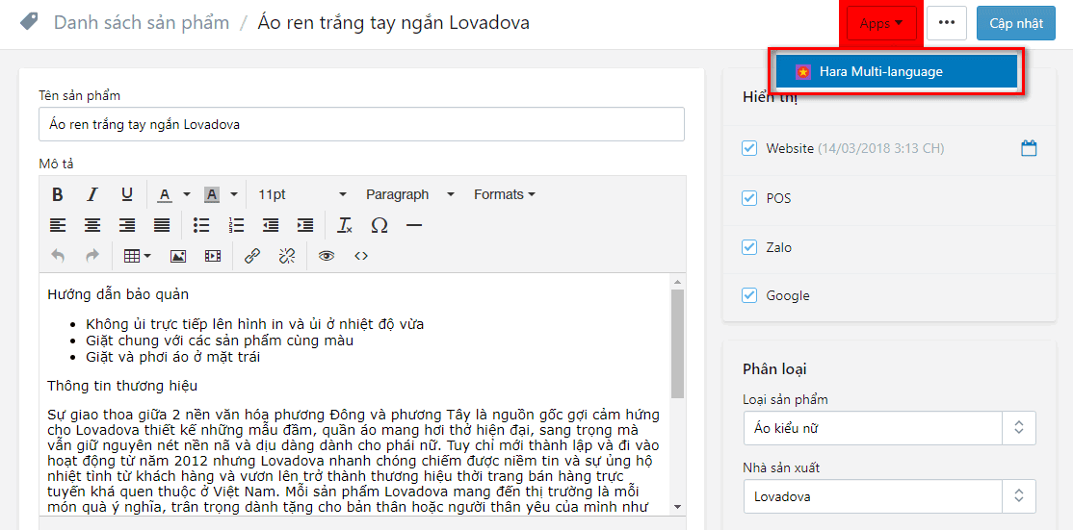Screen dimensions: 1073x530
Task: Preview the description content
Action: pyautogui.click(x=327, y=256)
